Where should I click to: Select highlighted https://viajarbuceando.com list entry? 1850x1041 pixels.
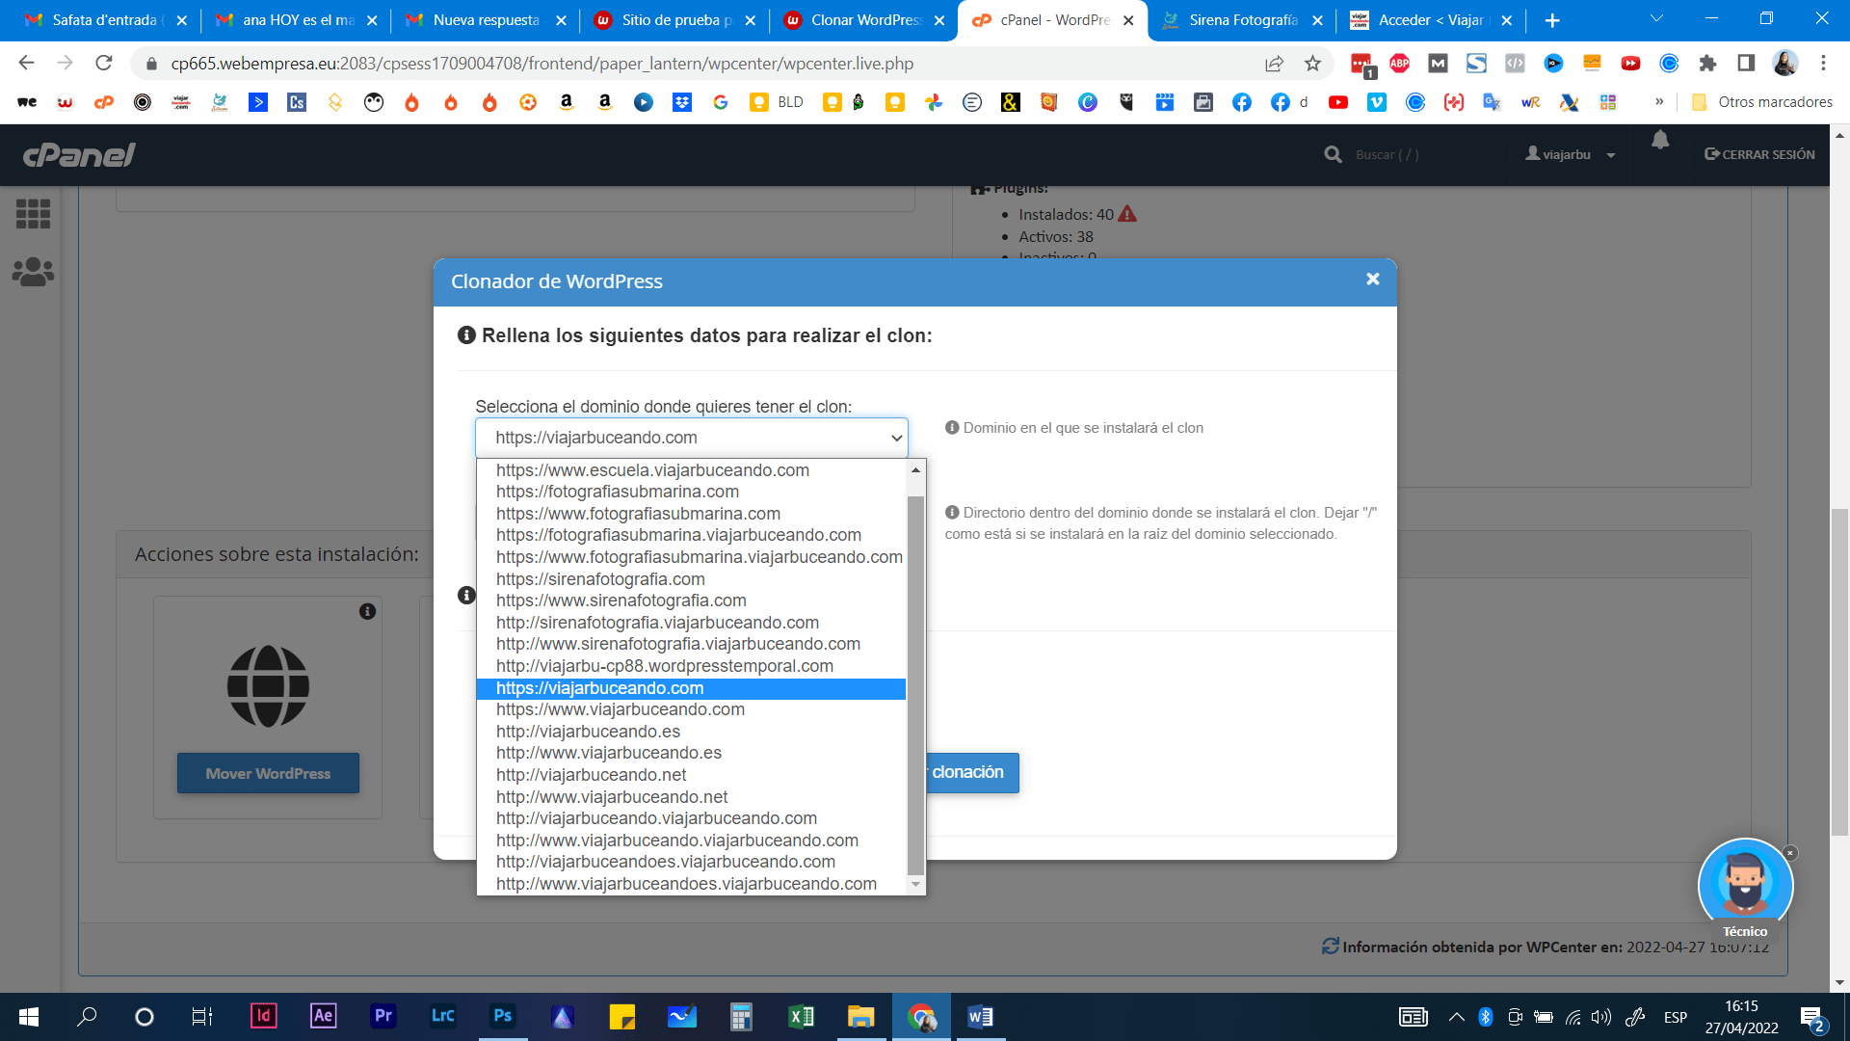click(x=691, y=688)
